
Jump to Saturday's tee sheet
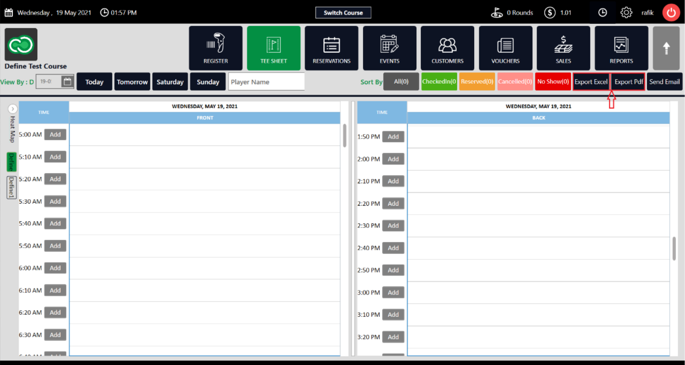pos(170,82)
